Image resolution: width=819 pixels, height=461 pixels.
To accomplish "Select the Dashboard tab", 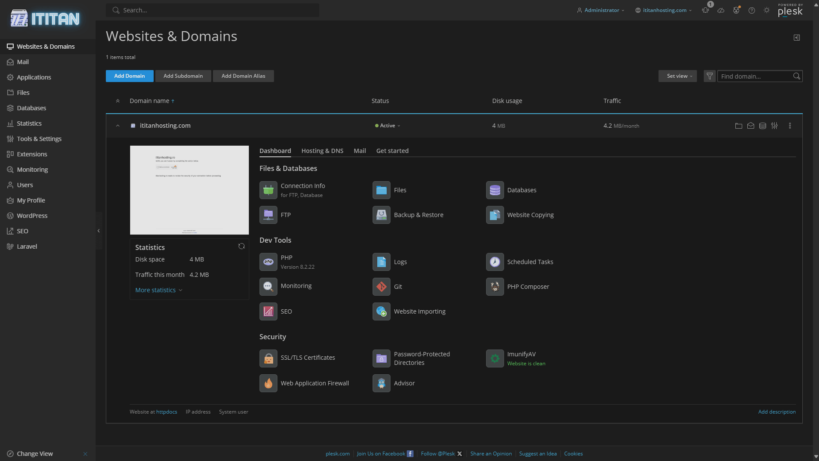I will point(275,151).
